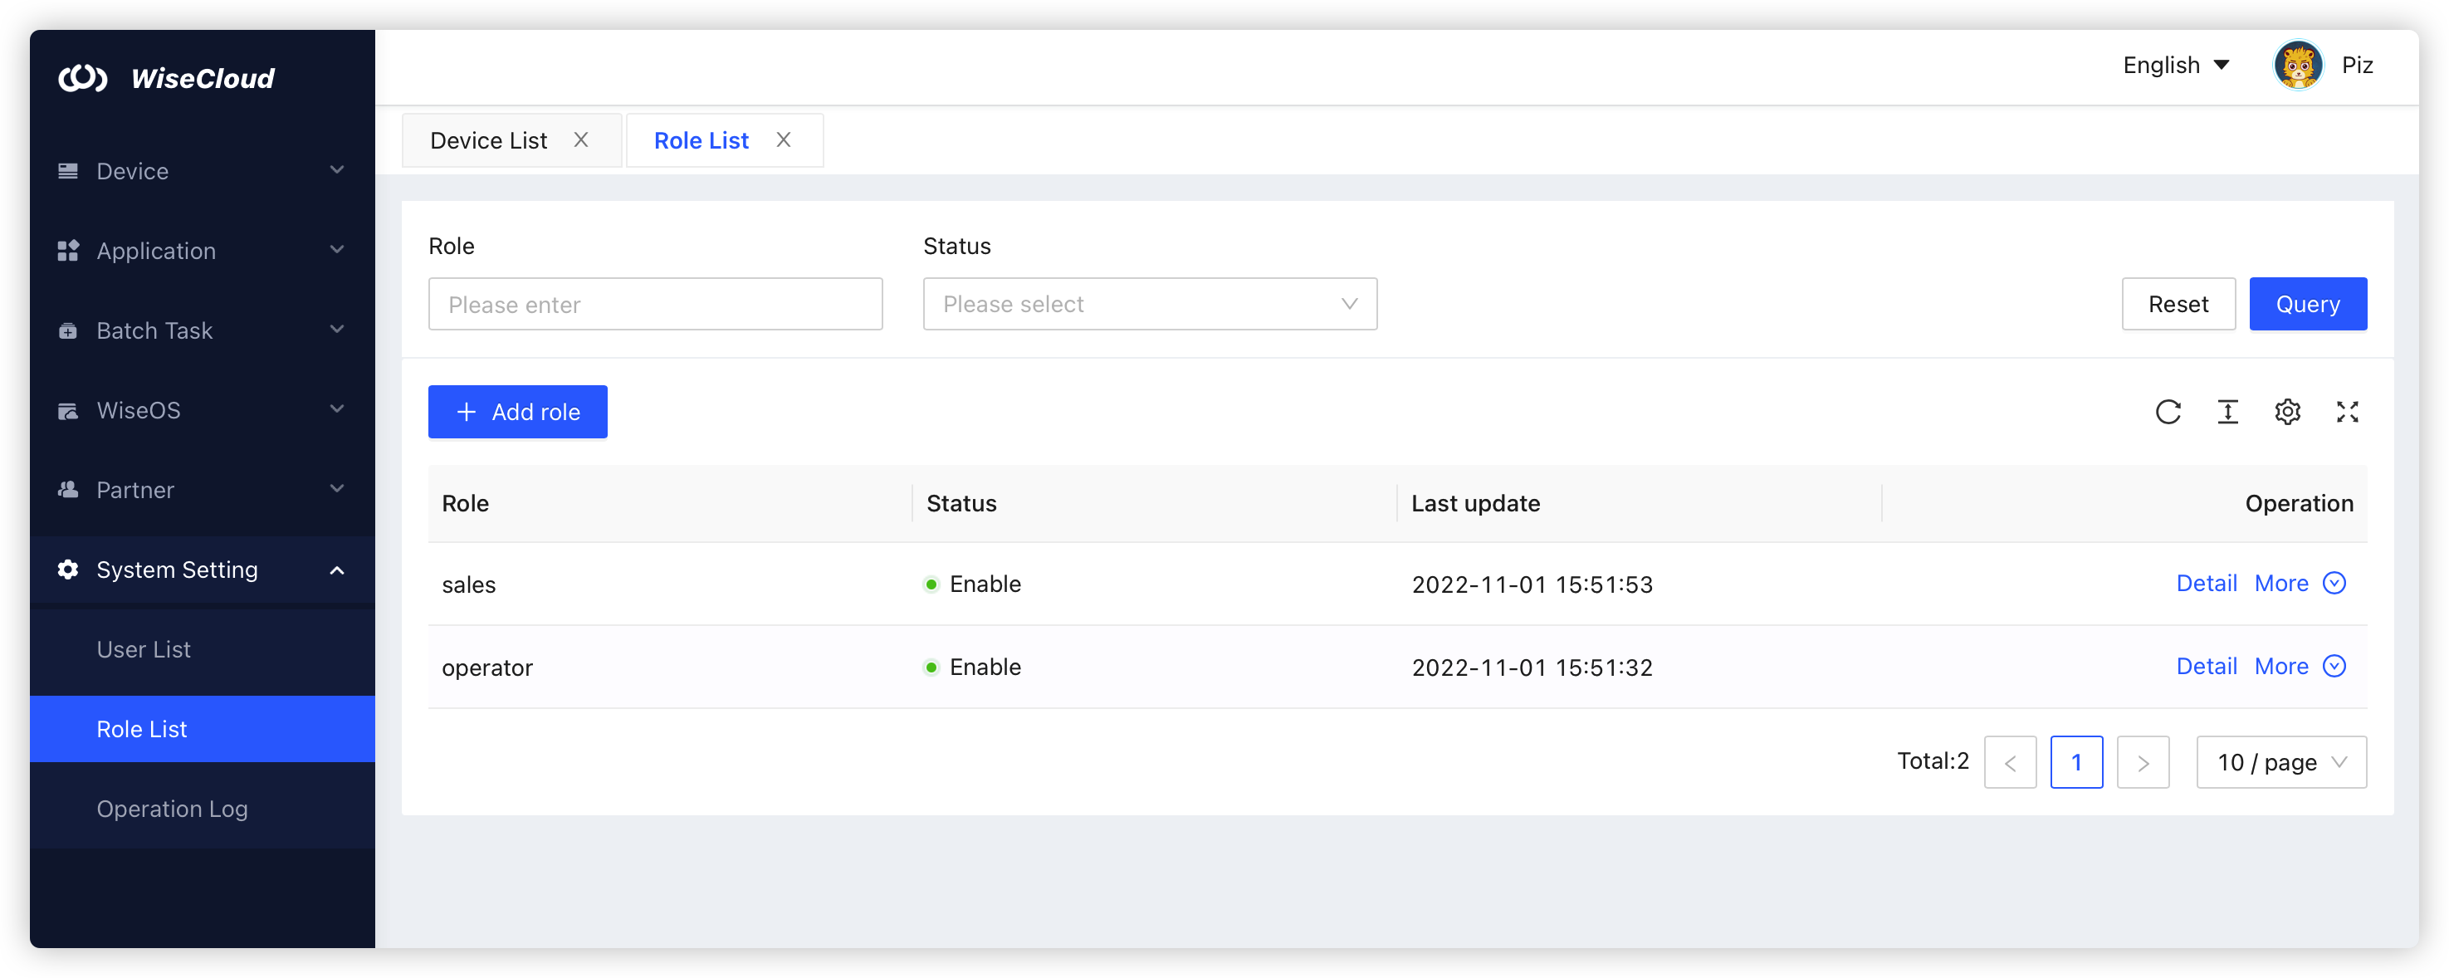Open the table density icon
Screen dimensions: 2449x978
pos(2227,412)
